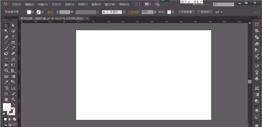Click the 文档设置 button
The image size is (262, 127).
[187, 12]
